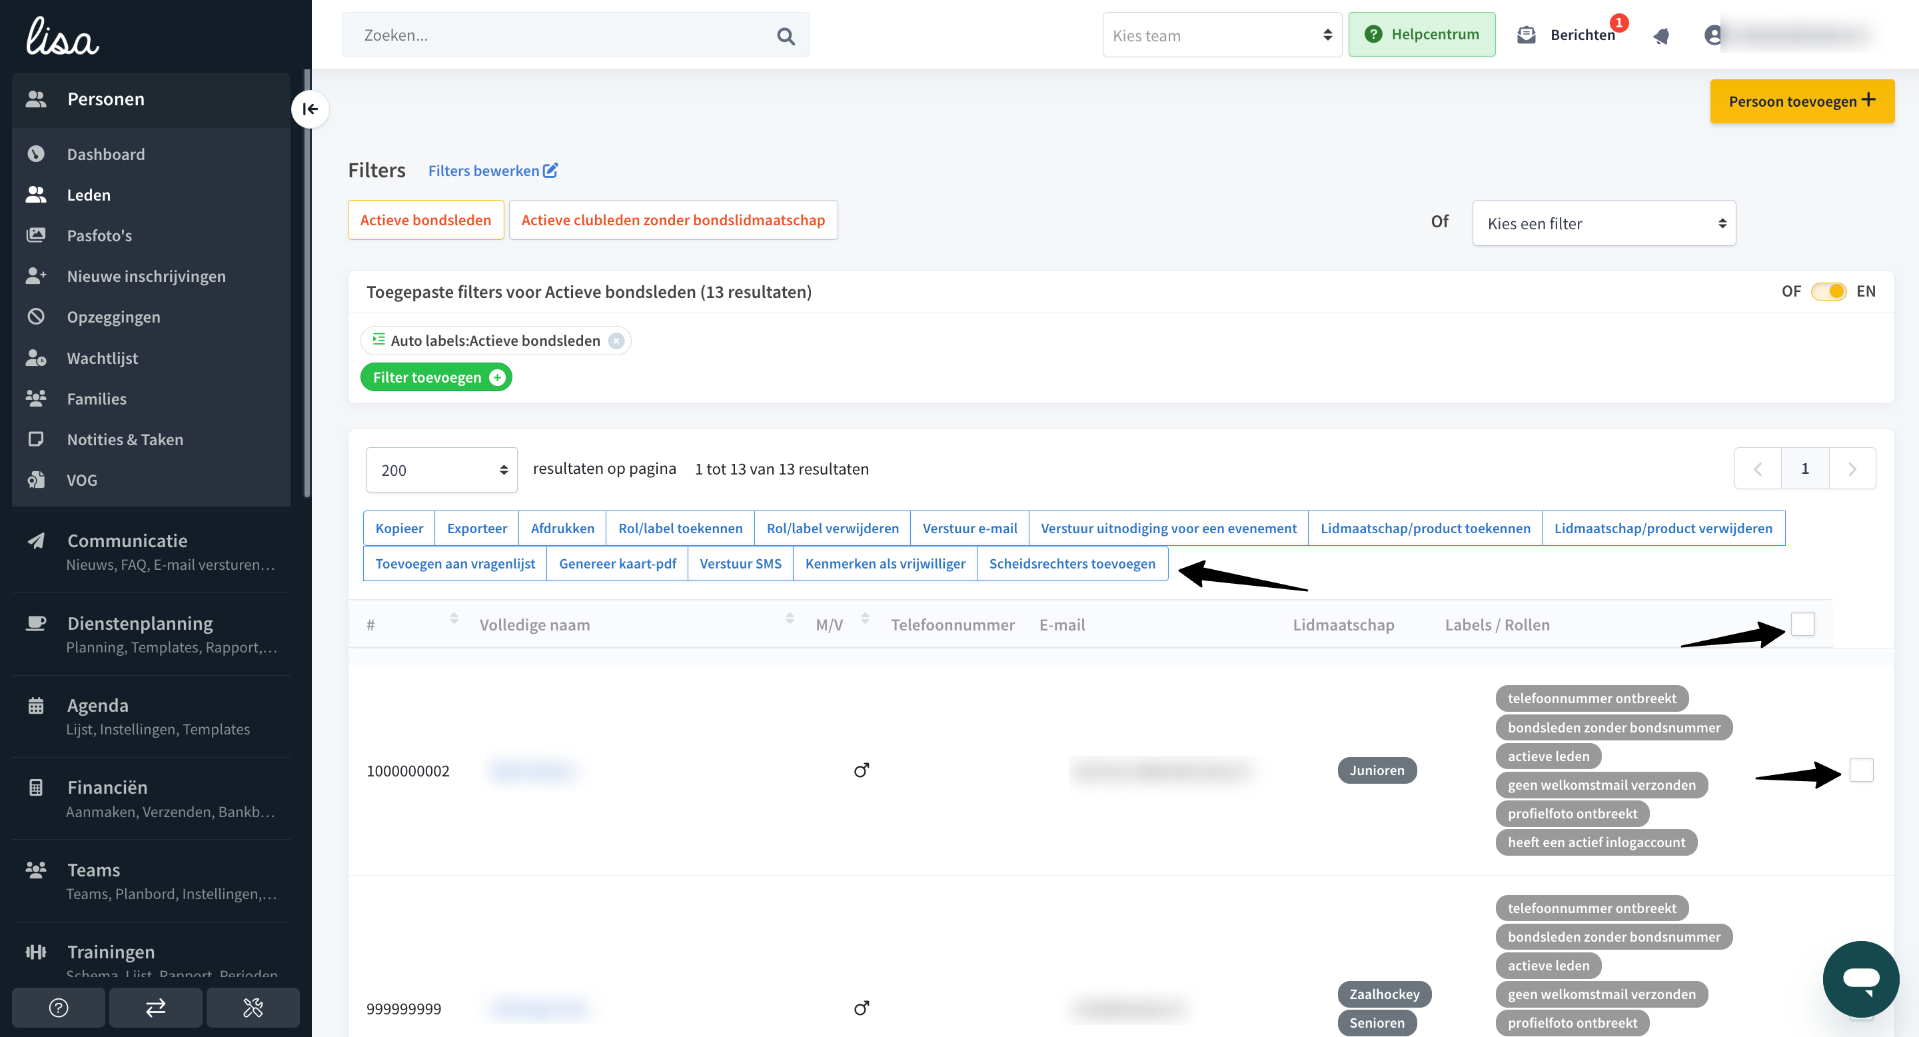Go to next results page

(x=1852, y=469)
